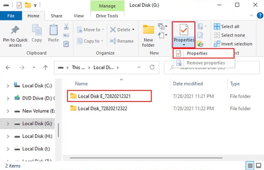Viewport: 264px width, 170px height.
Task: Choose Properties from the dropdown menu
Action: pos(203,53)
